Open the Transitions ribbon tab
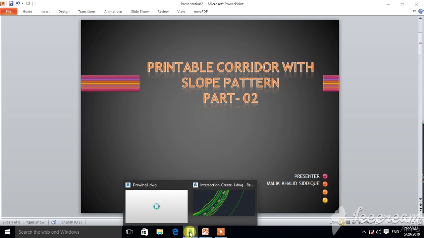Screen dimensions: 424x238 (87, 12)
